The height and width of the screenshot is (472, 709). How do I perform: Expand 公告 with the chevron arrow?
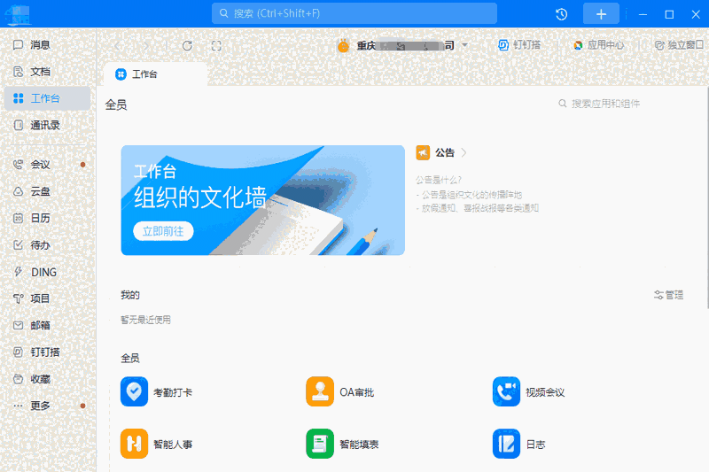(464, 152)
